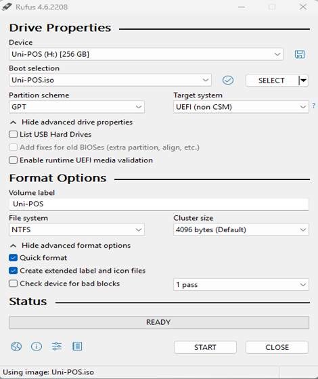This screenshot has height=379, width=318.
Task: Open the language globe icon
Action: pos(16,347)
